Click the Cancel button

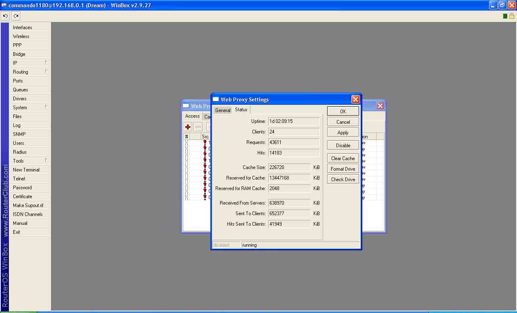click(x=343, y=122)
